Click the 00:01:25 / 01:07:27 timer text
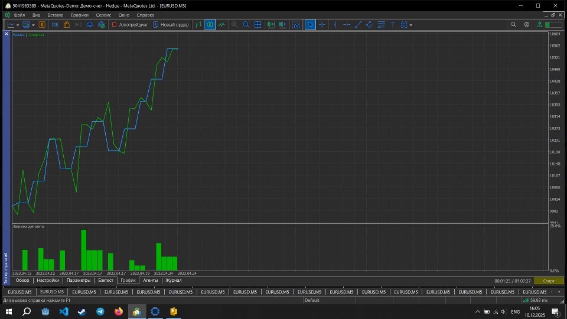The image size is (567, 319). point(513,281)
